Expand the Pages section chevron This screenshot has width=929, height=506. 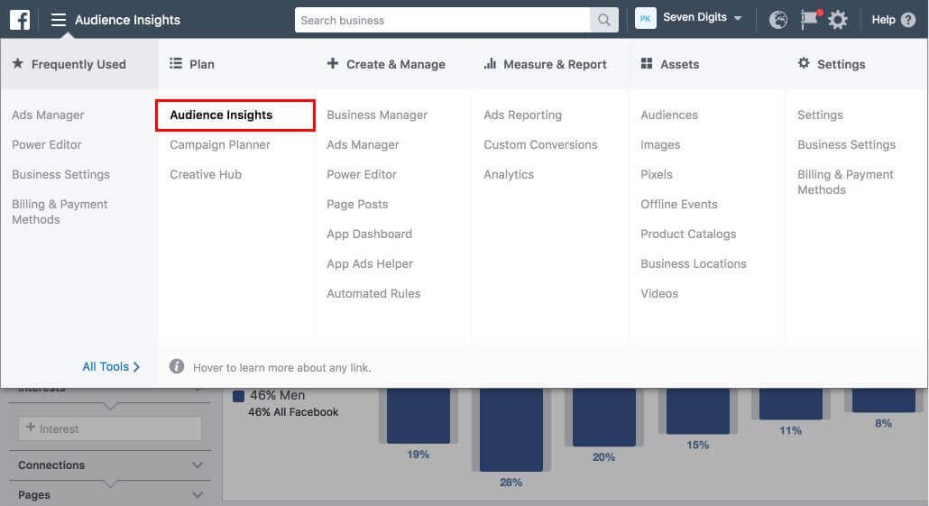198,495
